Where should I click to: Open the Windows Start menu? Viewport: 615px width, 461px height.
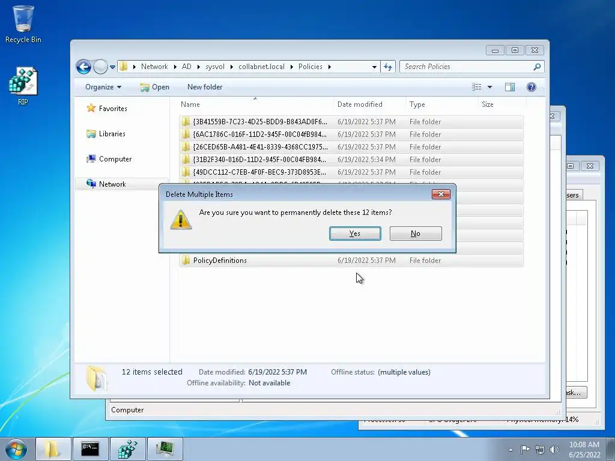point(16,449)
